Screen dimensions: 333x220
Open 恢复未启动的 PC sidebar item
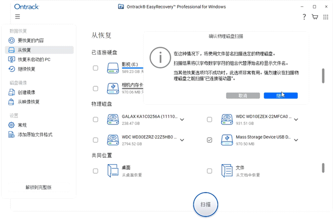point(39,59)
